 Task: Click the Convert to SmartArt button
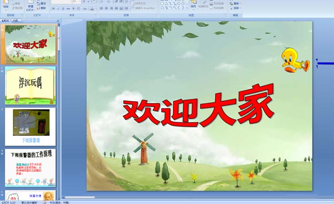tap(144, 8)
